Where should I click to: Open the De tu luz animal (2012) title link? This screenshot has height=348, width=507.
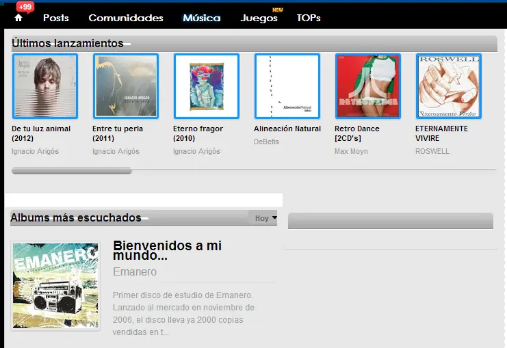pyautogui.click(x=41, y=133)
